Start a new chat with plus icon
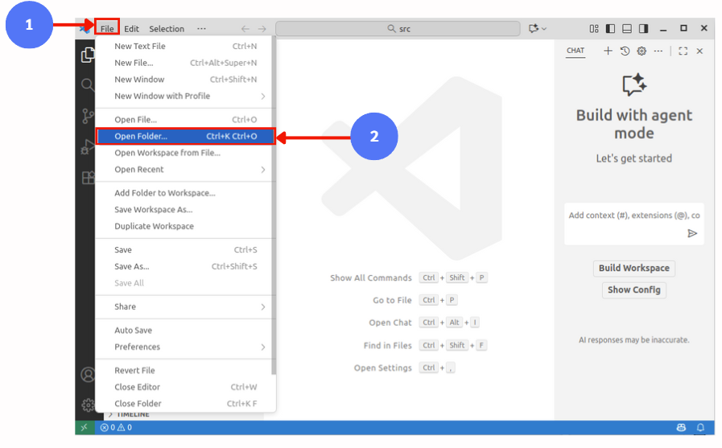Image resolution: width=722 pixels, height=448 pixels. tap(608, 51)
